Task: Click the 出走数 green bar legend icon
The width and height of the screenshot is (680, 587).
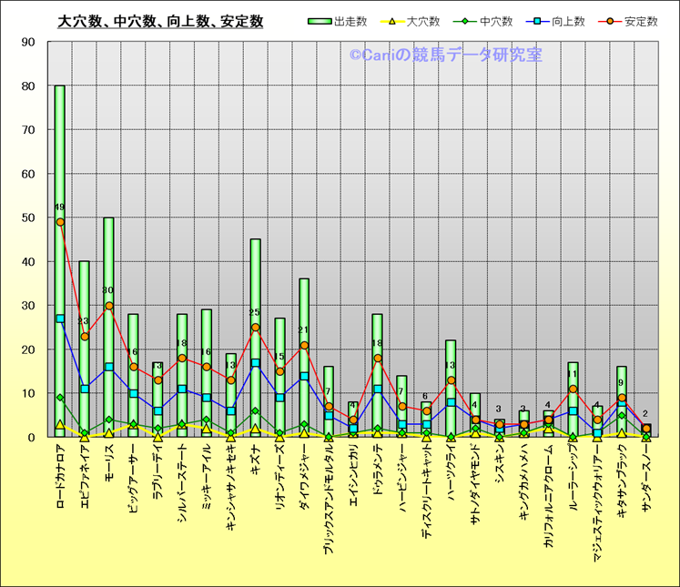Action: [x=320, y=21]
